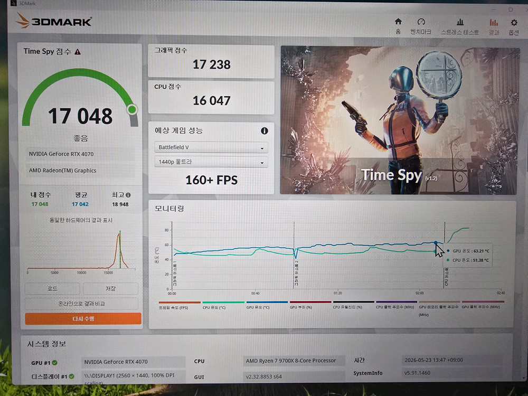Click the RTX 4070 field in system info
The height and width of the screenshot is (396, 528).
(x=134, y=362)
